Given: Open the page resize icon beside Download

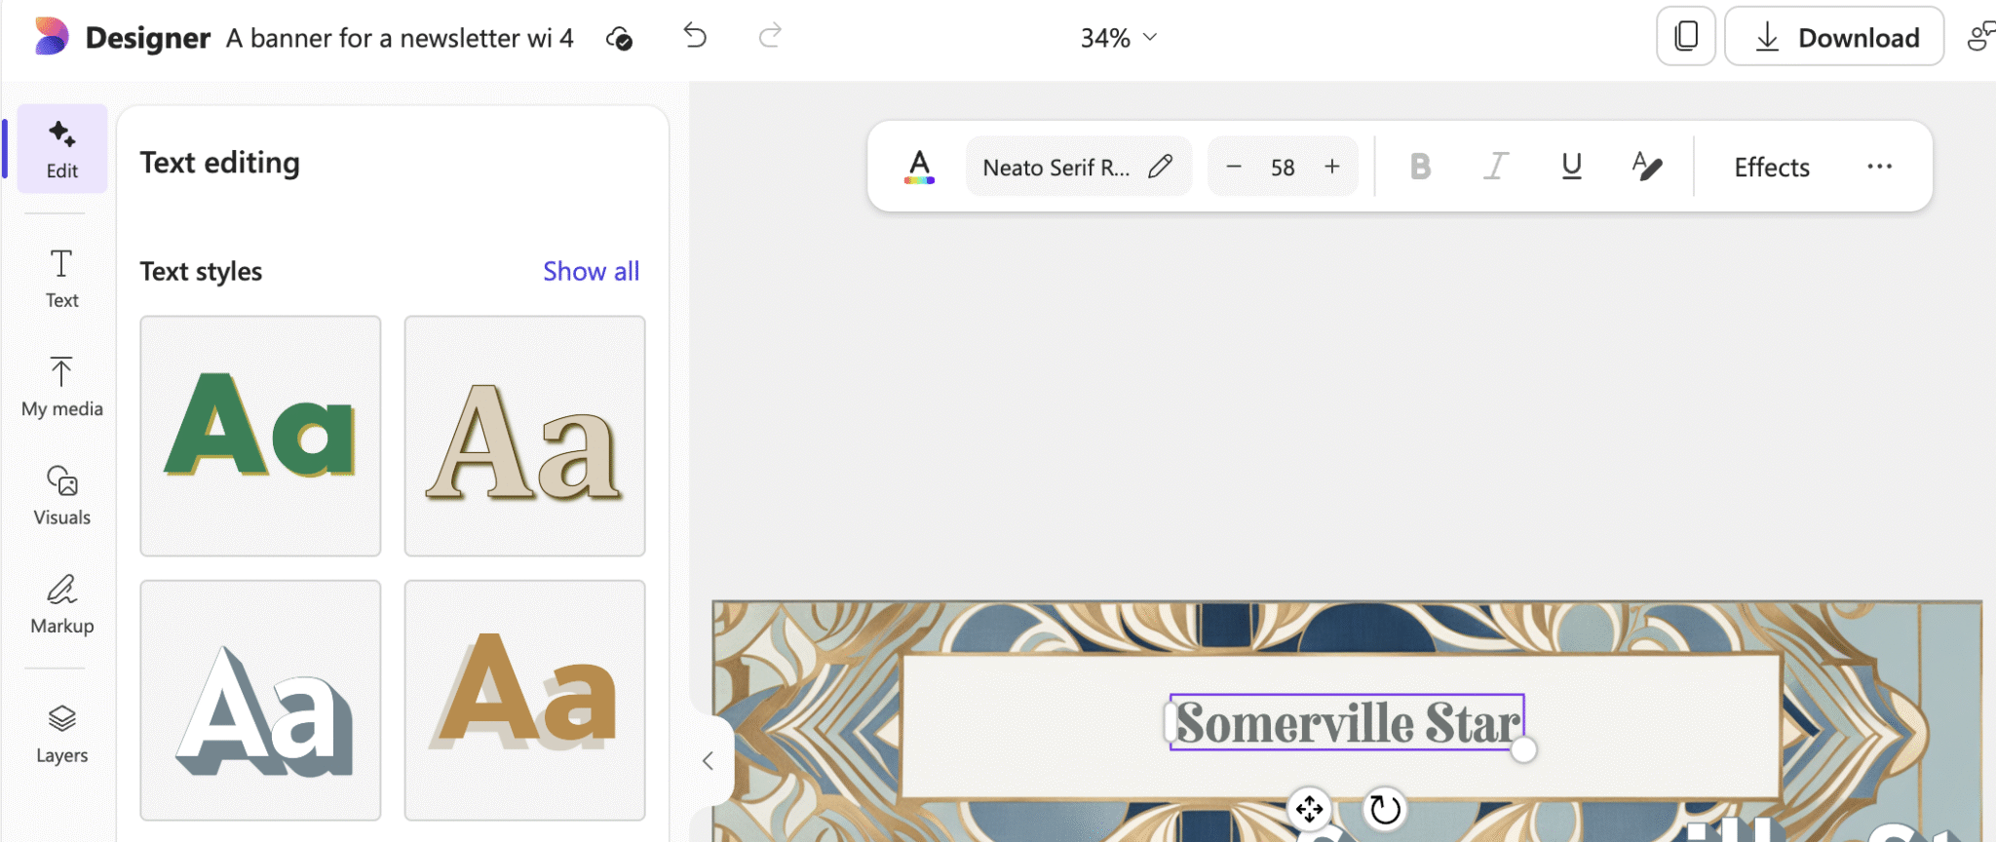Looking at the screenshot, I should click(x=1686, y=37).
